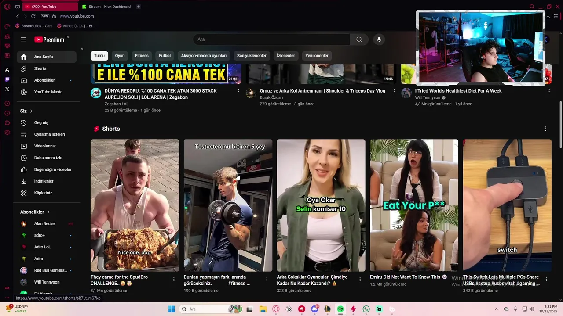Click the site padlock icon
Viewport: 563px width, 316px height.
[x=54, y=16]
